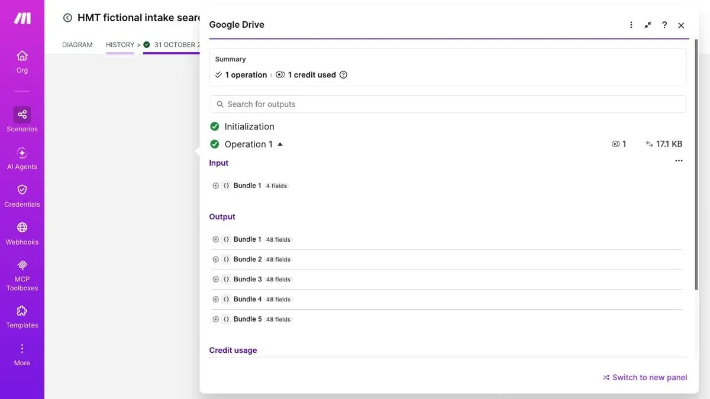
Task: Click the credit used info icon
Action: click(343, 75)
